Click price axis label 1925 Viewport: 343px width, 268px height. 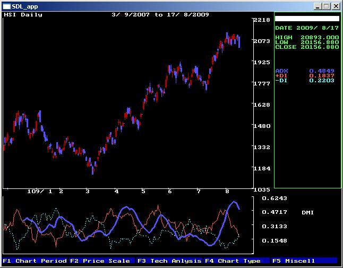pyautogui.click(x=262, y=62)
